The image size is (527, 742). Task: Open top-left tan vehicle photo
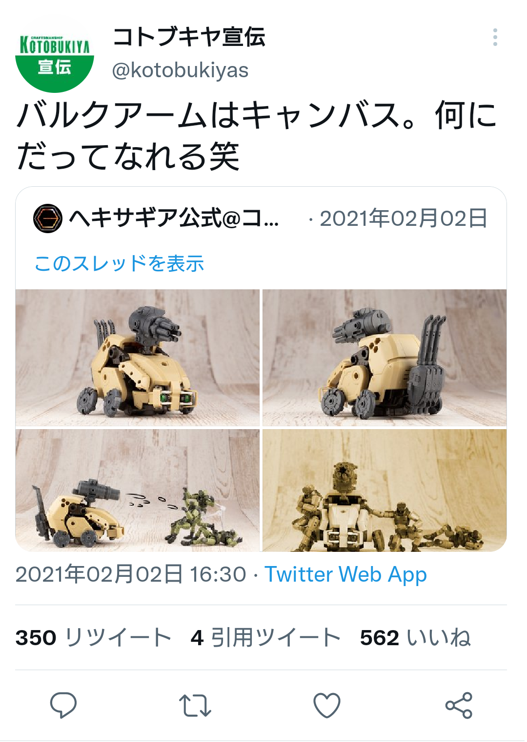tap(138, 358)
